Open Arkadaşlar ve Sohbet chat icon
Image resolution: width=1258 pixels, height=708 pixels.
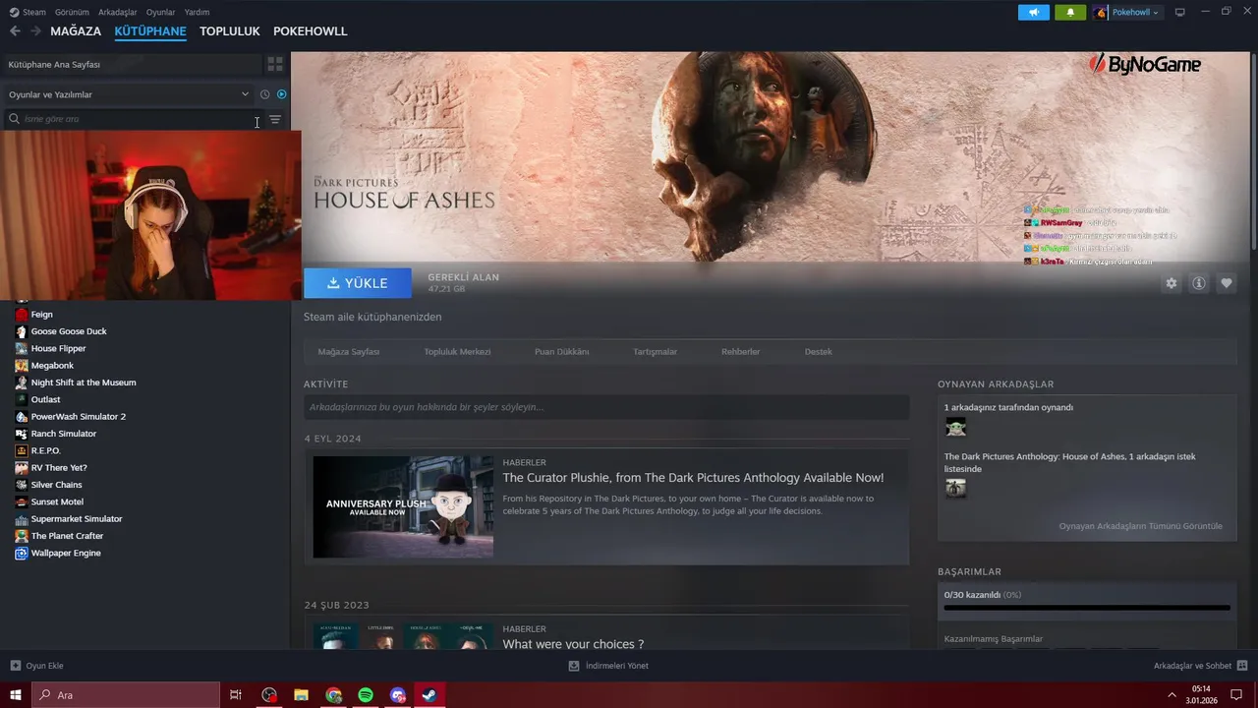(1242, 666)
